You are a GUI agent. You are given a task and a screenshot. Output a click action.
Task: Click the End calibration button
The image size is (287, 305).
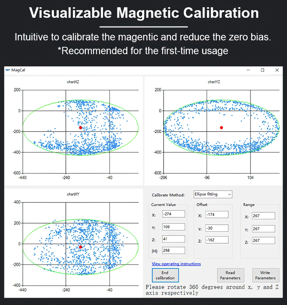point(165,275)
